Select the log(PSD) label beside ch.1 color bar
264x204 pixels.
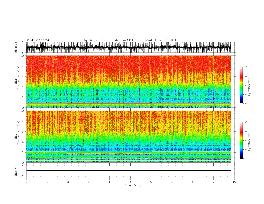(249, 87)
